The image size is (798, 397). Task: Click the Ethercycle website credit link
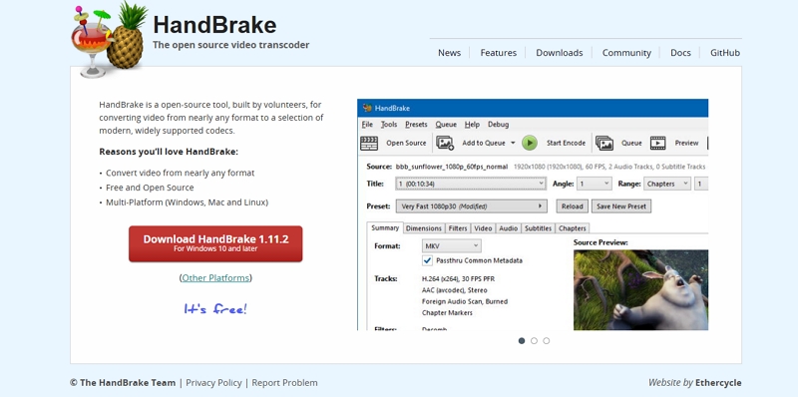click(x=718, y=383)
